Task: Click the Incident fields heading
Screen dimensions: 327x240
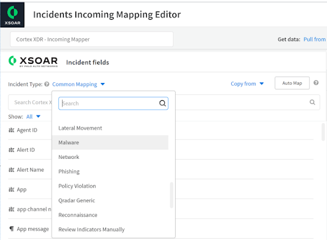Action: (87, 63)
